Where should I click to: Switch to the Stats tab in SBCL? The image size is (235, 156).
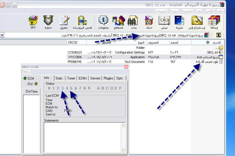(x=59, y=78)
